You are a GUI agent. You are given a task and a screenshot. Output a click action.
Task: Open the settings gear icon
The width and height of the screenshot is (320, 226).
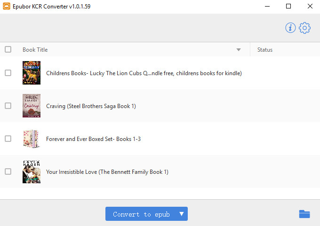pyautogui.click(x=304, y=28)
